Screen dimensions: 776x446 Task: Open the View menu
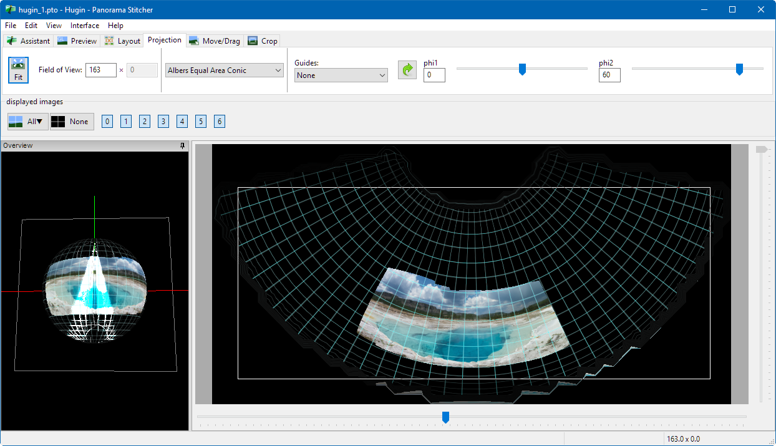[54, 26]
